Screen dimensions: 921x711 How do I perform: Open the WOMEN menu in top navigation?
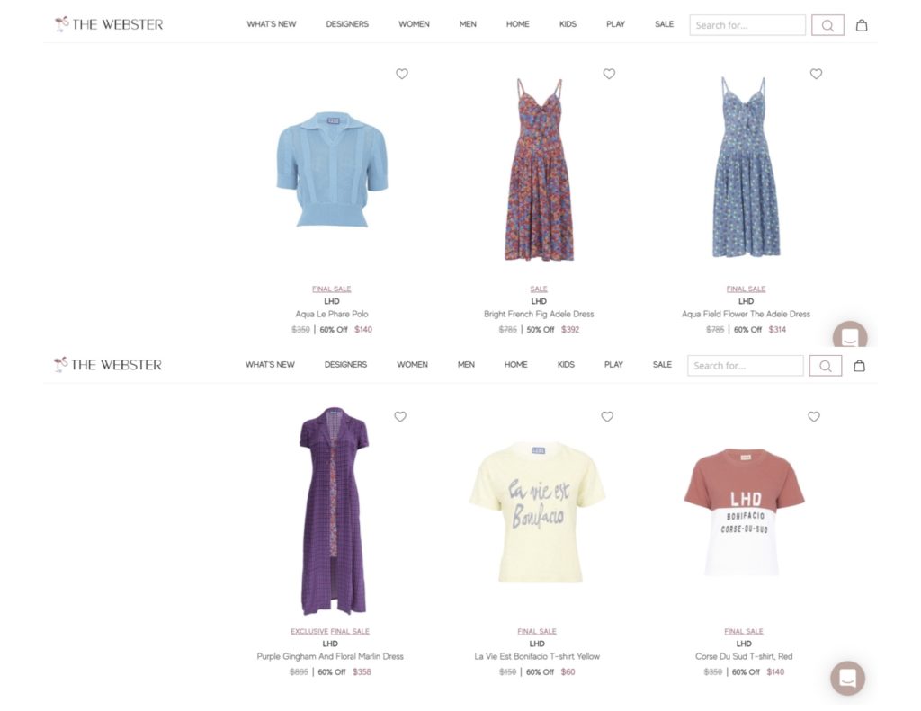[414, 24]
